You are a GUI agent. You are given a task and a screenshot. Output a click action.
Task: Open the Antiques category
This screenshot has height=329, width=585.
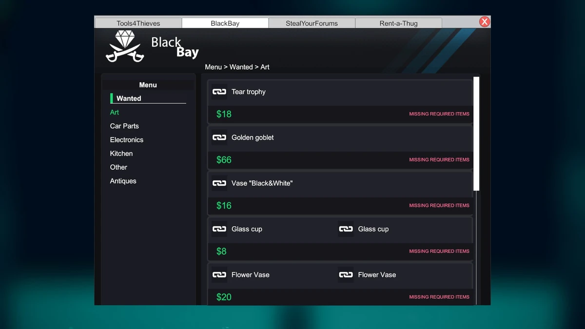tap(123, 181)
